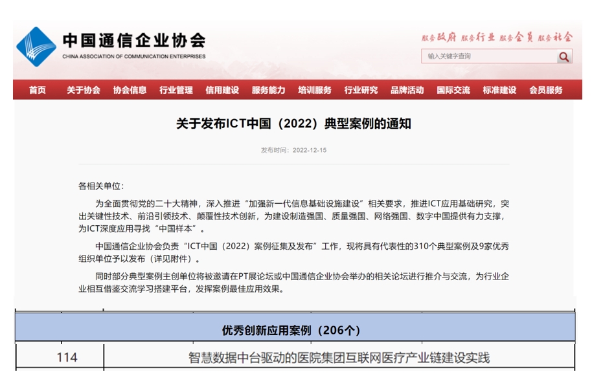Open the 协会信息 menu item
Screen dimensions: 592x383
pos(130,90)
